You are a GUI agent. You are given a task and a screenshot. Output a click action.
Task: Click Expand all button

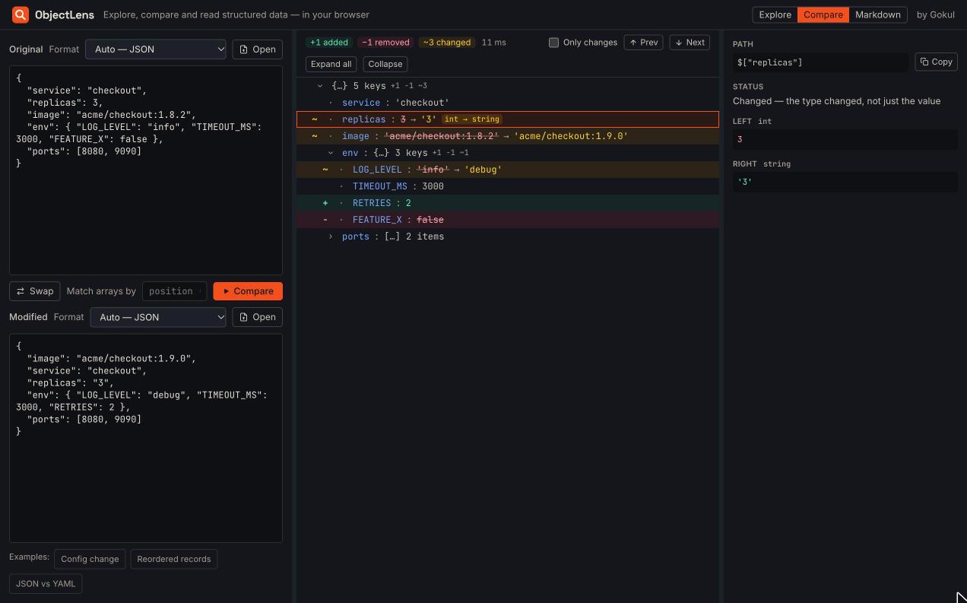click(331, 64)
